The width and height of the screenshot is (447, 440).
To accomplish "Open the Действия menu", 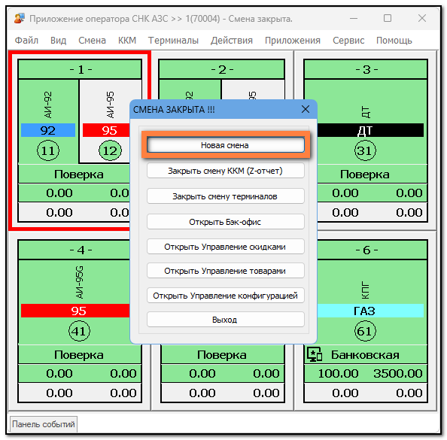I will 232,41.
